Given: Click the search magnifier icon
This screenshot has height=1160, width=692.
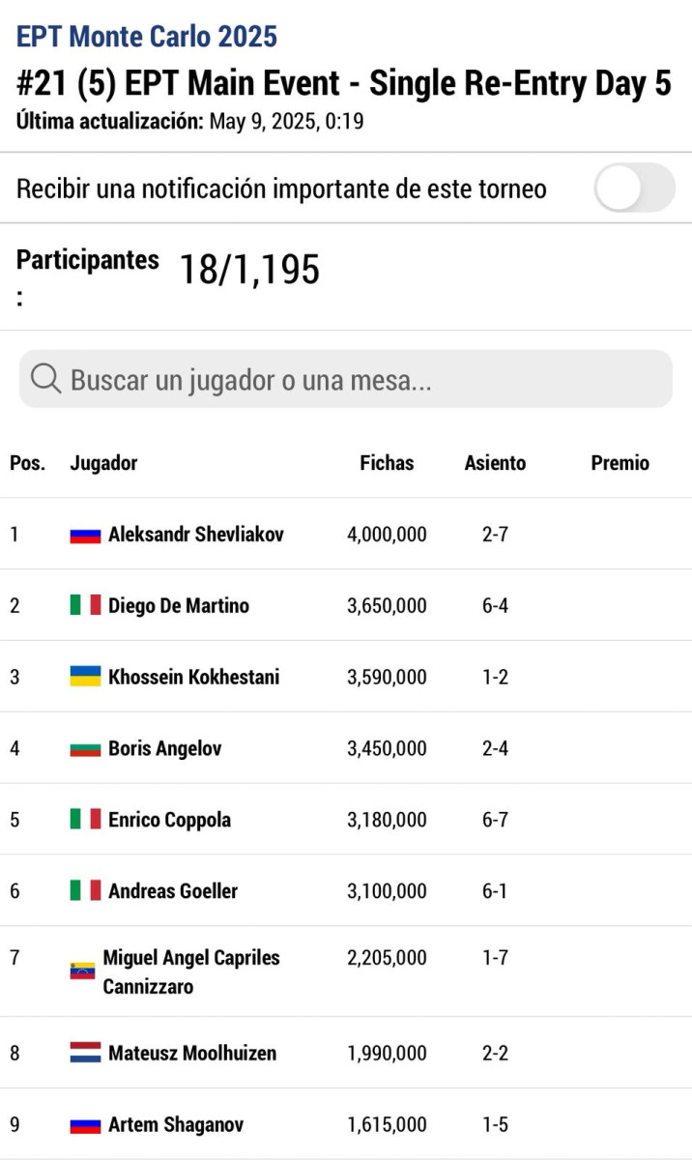Looking at the screenshot, I should [46, 379].
